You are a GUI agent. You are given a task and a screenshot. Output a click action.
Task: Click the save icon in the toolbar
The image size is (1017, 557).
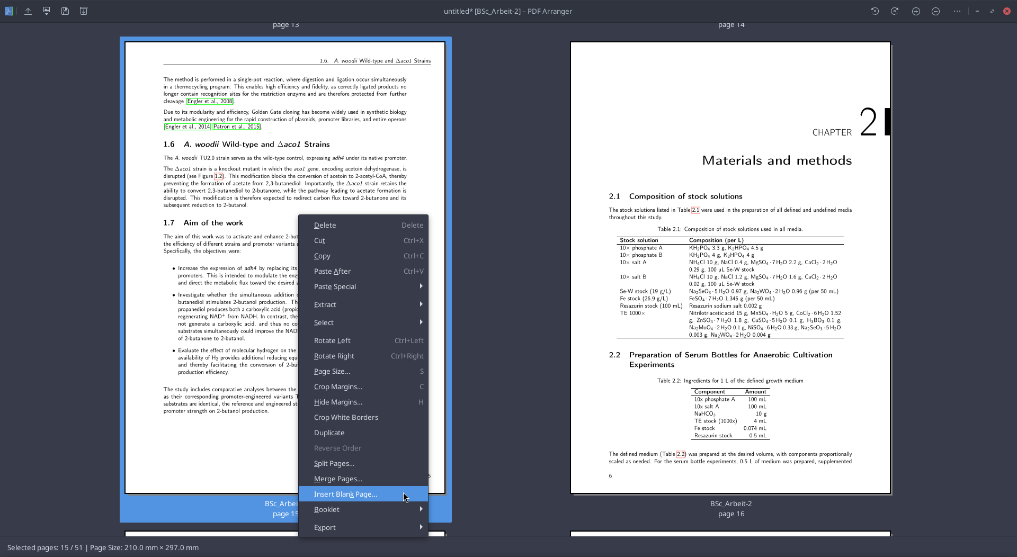pyautogui.click(x=65, y=11)
